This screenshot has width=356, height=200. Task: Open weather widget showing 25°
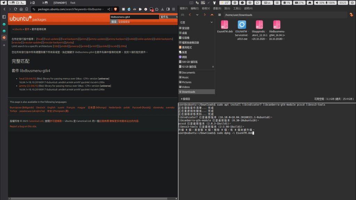(x=225, y=3)
